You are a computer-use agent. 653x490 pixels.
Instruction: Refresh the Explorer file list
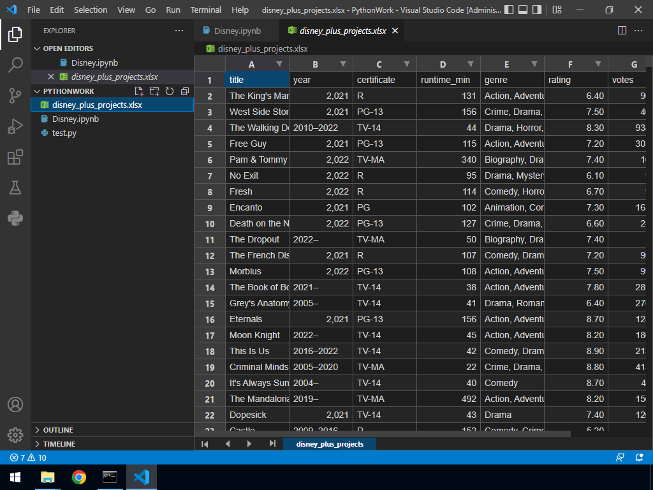170,91
